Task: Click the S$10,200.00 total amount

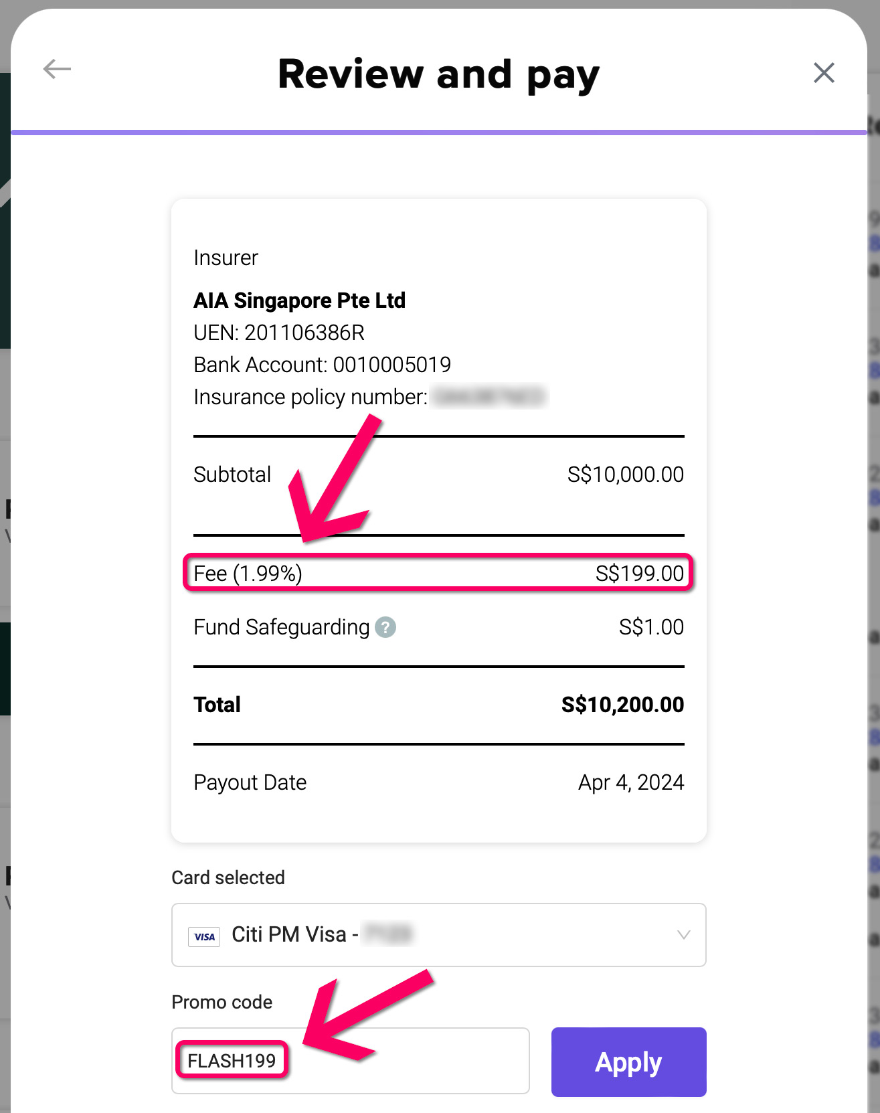Action: [x=622, y=705]
